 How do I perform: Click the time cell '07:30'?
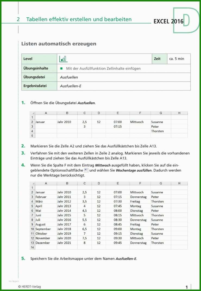point(118,202)
